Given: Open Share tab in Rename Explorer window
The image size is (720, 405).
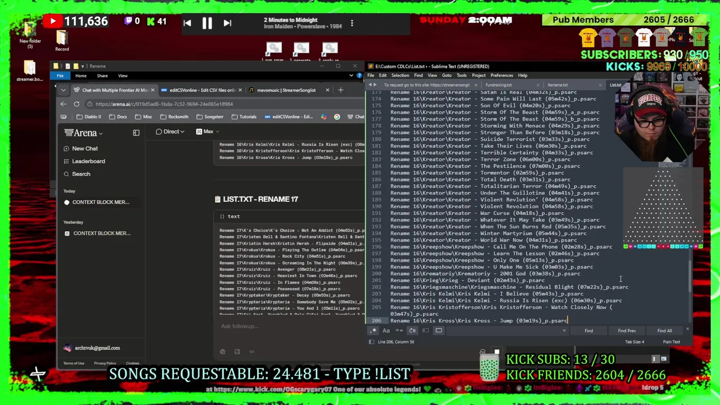Looking at the screenshot, I should tap(102, 75).
